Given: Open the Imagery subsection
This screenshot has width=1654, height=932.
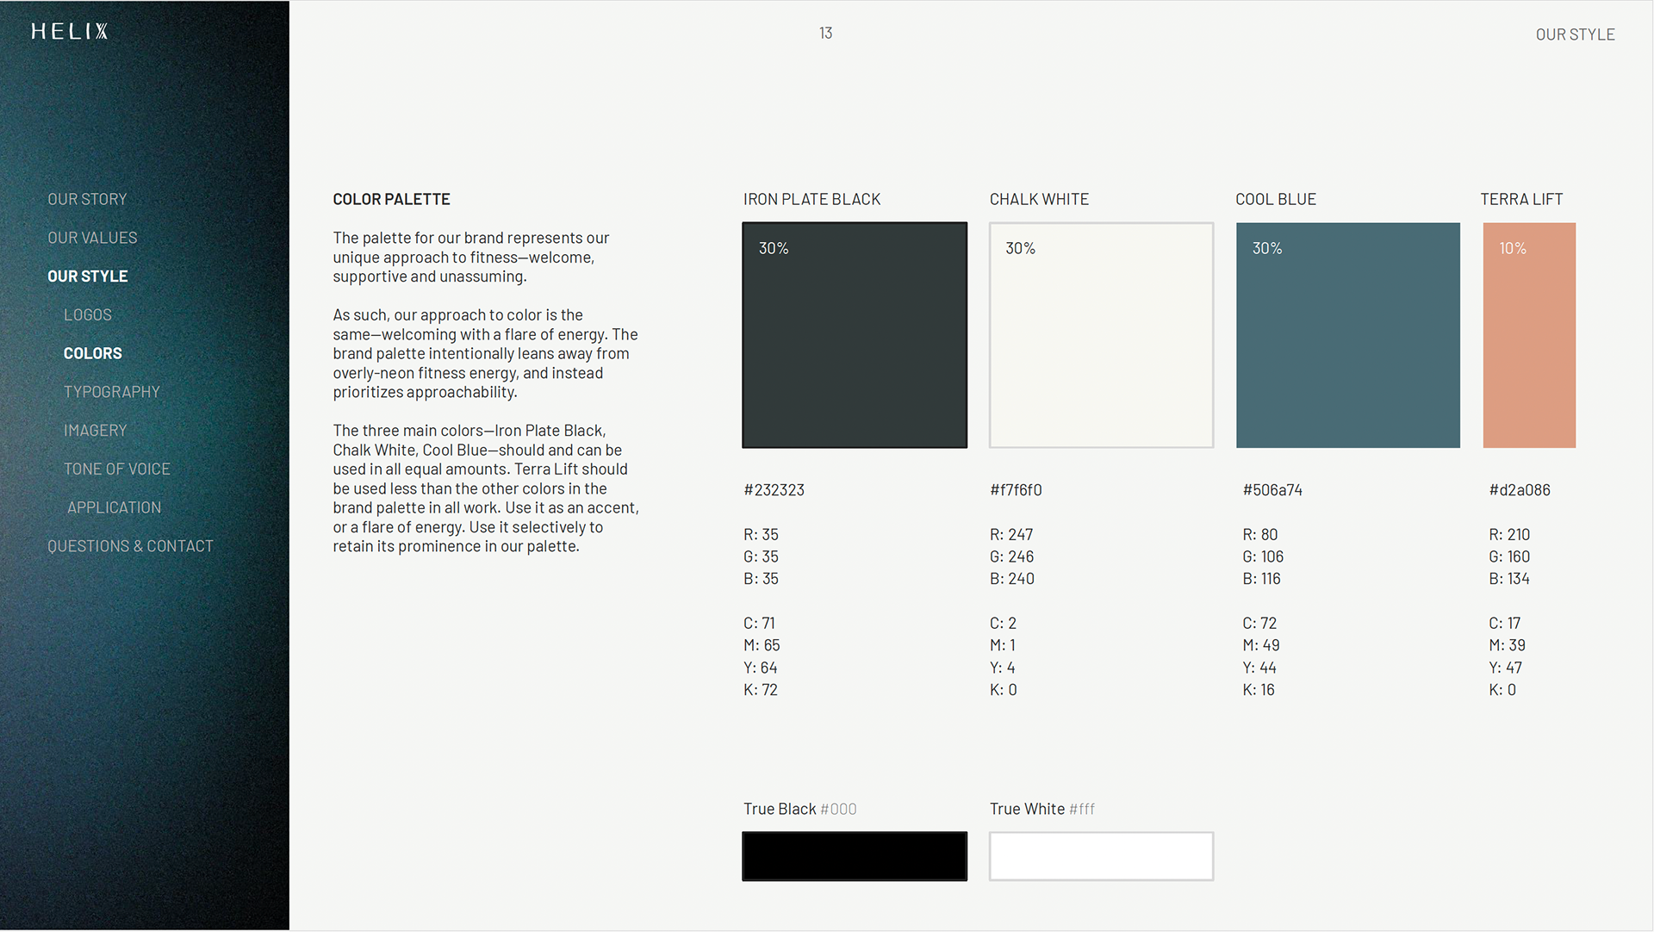Looking at the screenshot, I should pyautogui.click(x=95, y=431).
